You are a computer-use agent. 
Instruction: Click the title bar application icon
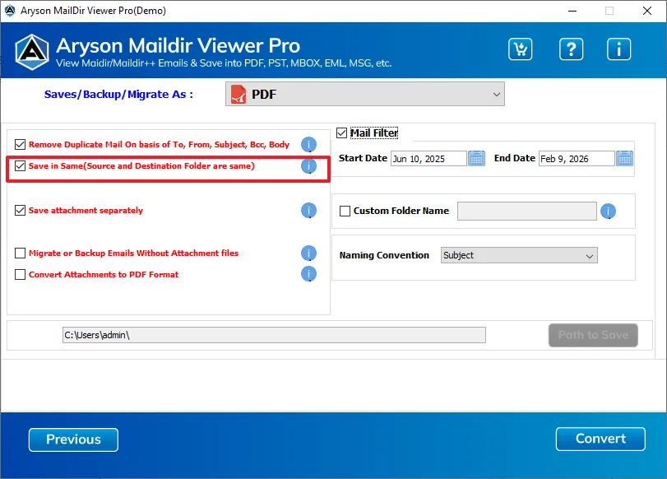[9, 11]
